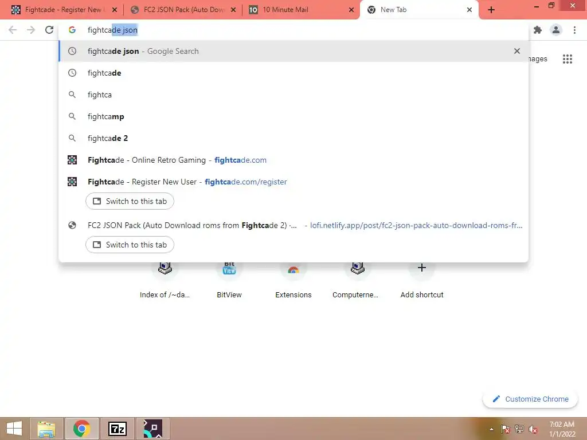587x440 pixels.
Task: Open the Chrome profile avatar
Action: [556, 30]
